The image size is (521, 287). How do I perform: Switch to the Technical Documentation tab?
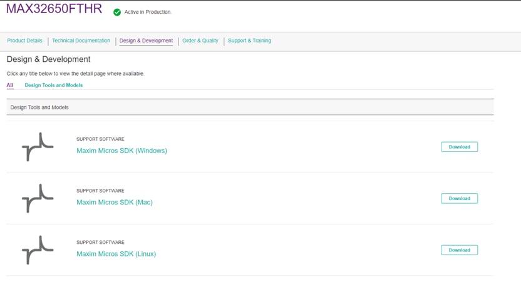tap(81, 41)
